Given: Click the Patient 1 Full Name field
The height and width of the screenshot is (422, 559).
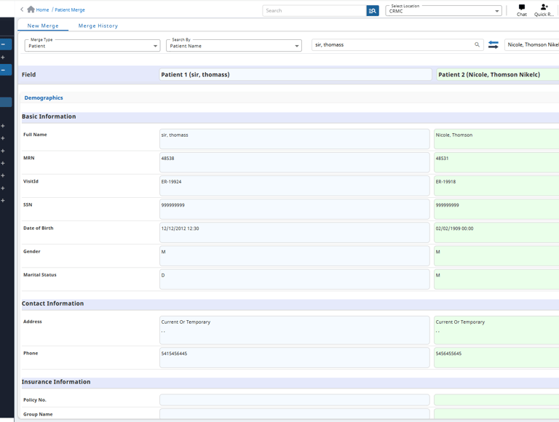Looking at the screenshot, I should tap(294, 139).
